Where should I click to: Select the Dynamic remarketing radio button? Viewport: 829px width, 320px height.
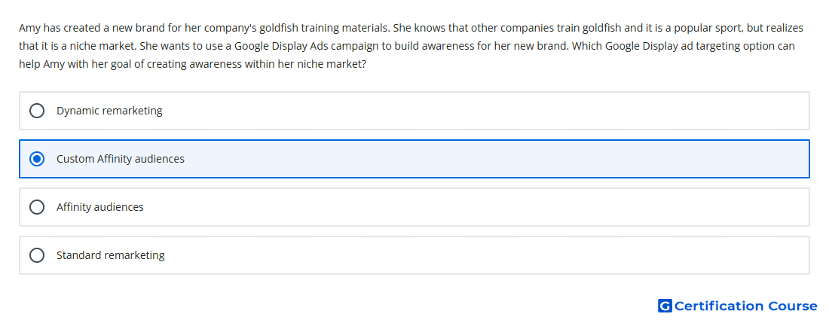tap(36, 111)
